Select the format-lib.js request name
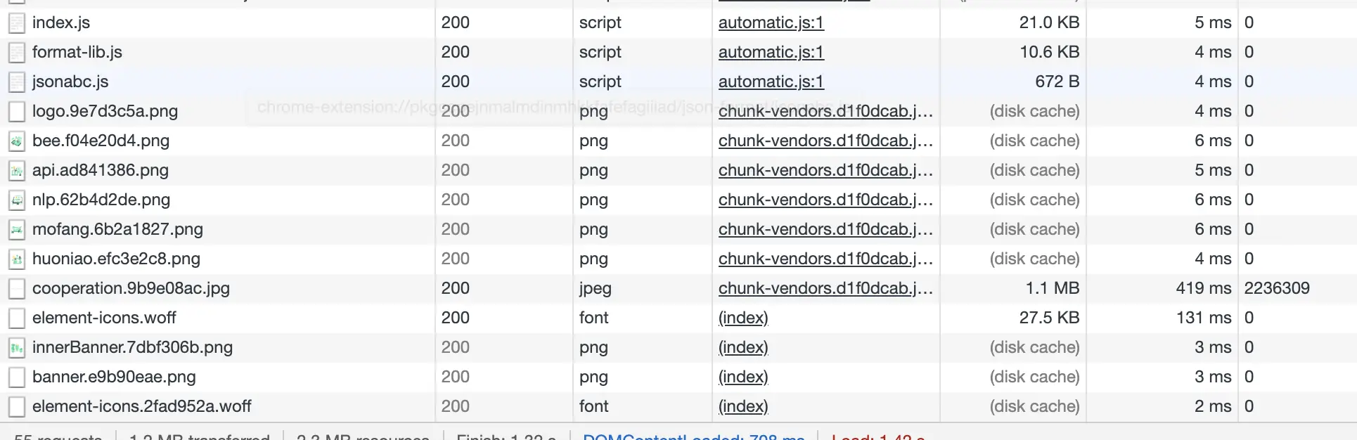 click(x=77, y=52)
